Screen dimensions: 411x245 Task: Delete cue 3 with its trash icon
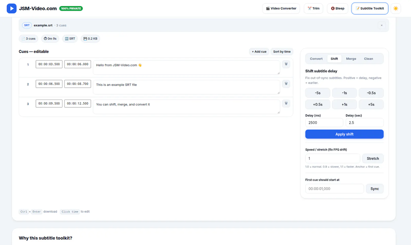286,103
